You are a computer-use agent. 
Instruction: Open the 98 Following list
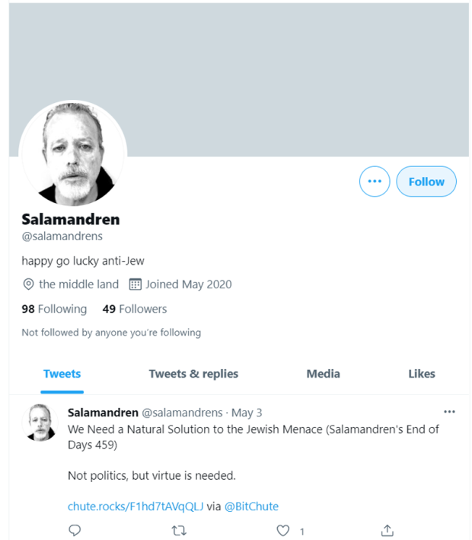tap(54, 309)
